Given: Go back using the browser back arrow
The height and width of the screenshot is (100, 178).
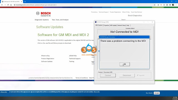Looking at the screenshot, I should point(2,5).
